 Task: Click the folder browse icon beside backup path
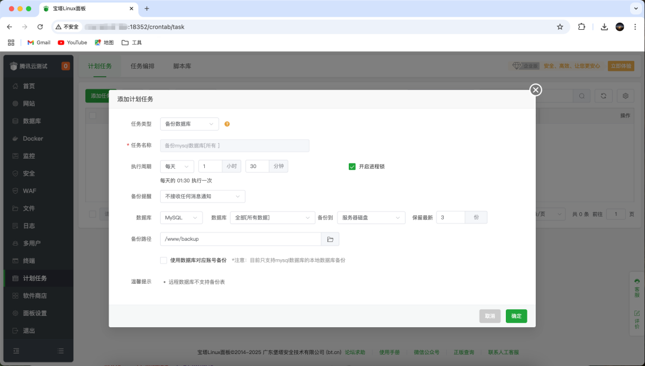(331, 238)
